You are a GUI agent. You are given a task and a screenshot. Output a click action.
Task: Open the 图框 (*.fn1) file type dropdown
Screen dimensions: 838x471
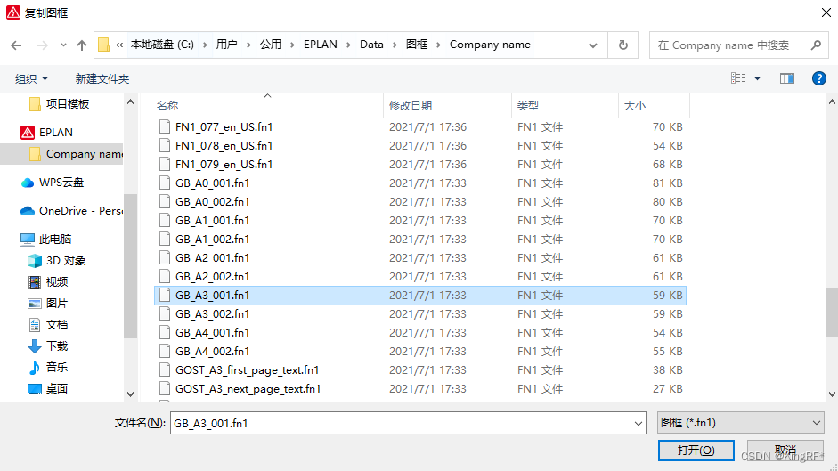739,423
